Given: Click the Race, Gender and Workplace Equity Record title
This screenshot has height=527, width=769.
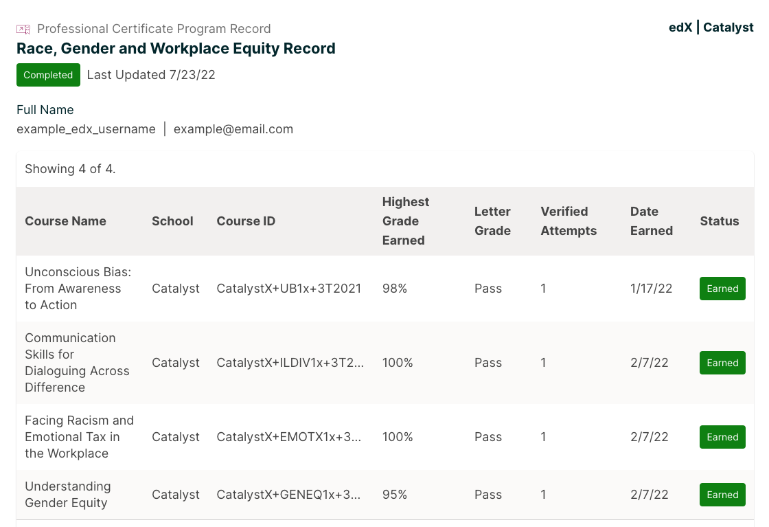Looking at the screenshot, I should click(176, 49).
